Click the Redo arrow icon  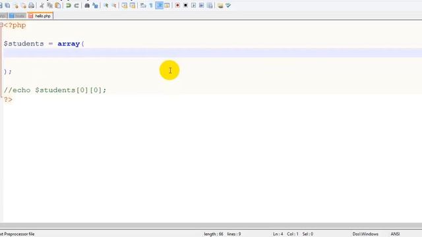(x=76, y=5)
